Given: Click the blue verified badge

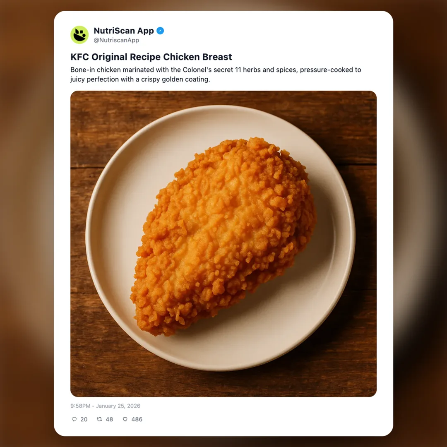Looking at the screenshot, I should [x=160, y=30].
